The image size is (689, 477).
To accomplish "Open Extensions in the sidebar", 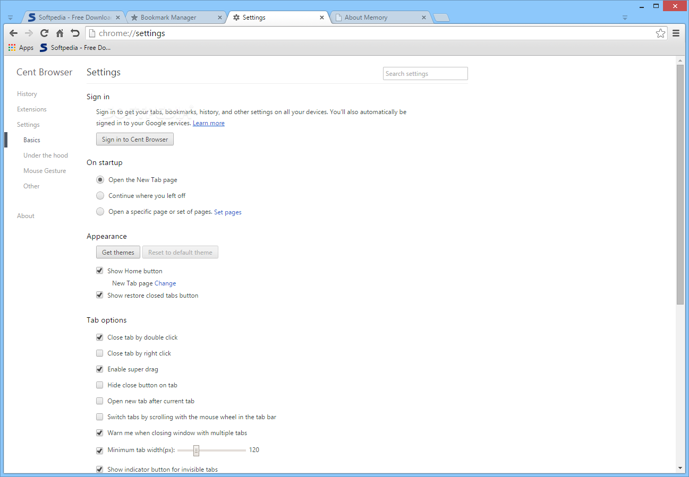I will point(32,109).
